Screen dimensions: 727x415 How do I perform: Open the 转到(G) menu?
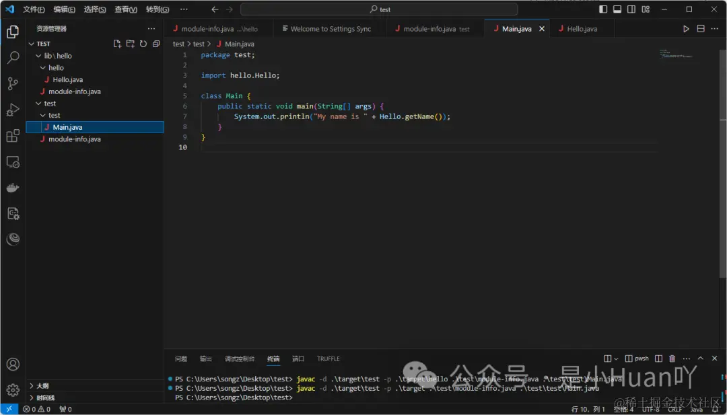click(157, 9)
